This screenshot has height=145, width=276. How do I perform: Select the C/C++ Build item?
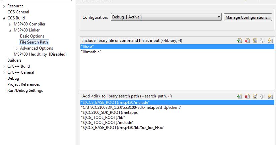click(x=18, y=66)
